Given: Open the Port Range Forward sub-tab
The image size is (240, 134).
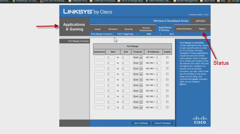Looking at the screenshot, I should tap(101, 34).
